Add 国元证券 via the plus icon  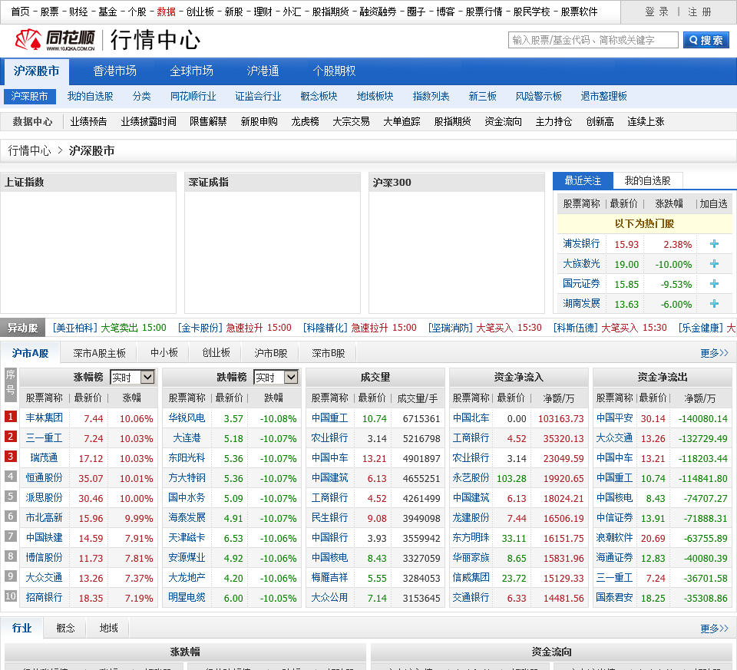click(714, 284)
